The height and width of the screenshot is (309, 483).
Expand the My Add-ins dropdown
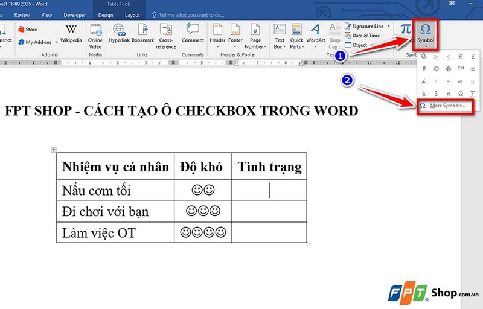point(57,42)
